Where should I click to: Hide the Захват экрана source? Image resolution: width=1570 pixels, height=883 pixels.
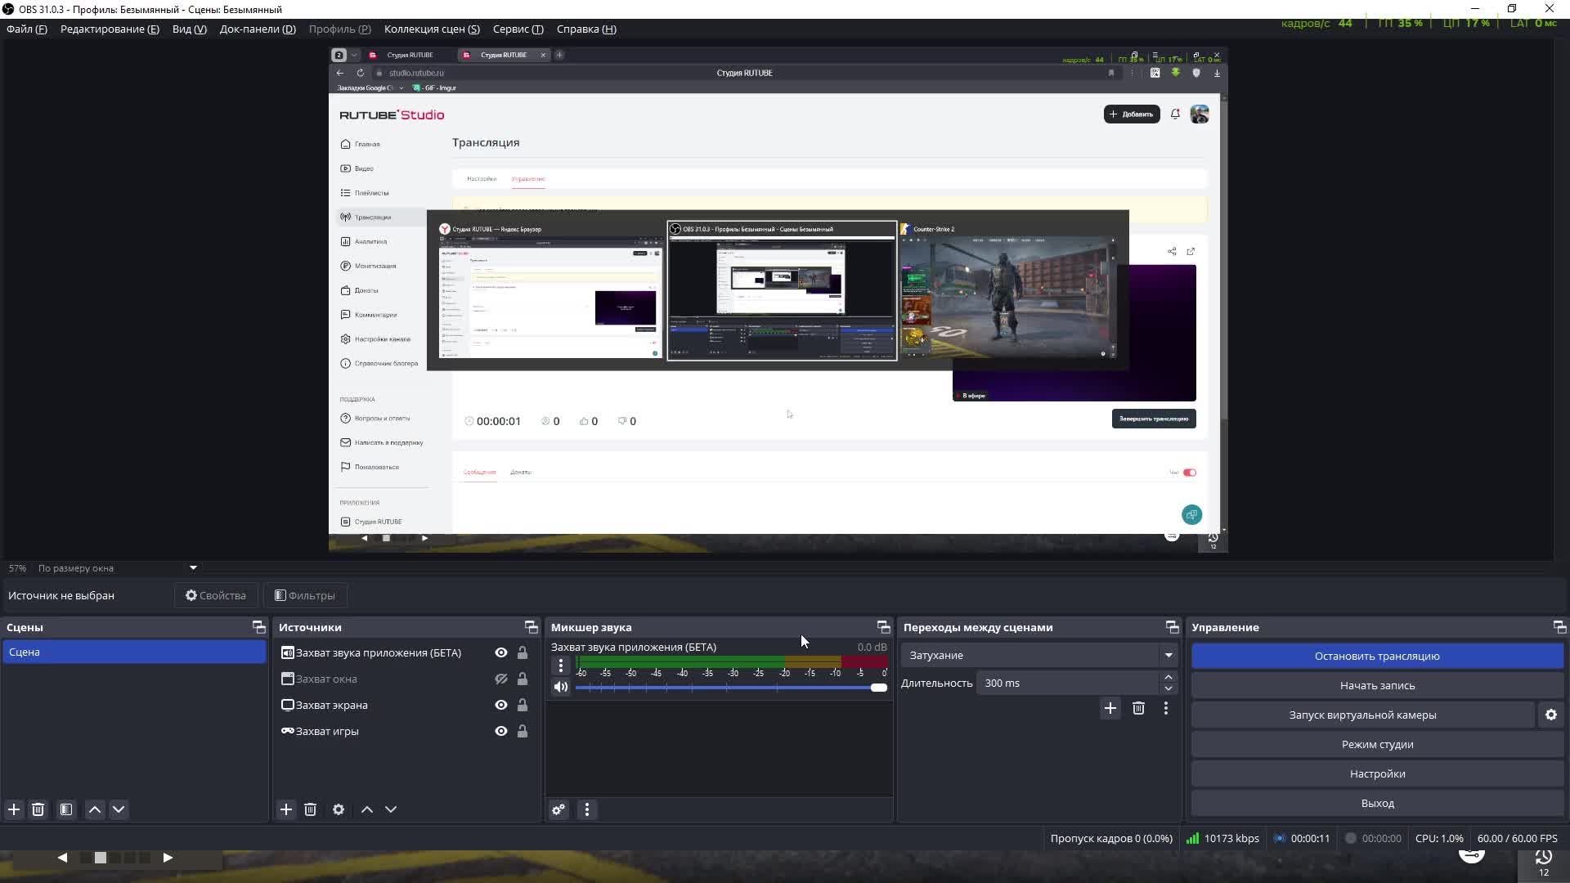point(501,705)
